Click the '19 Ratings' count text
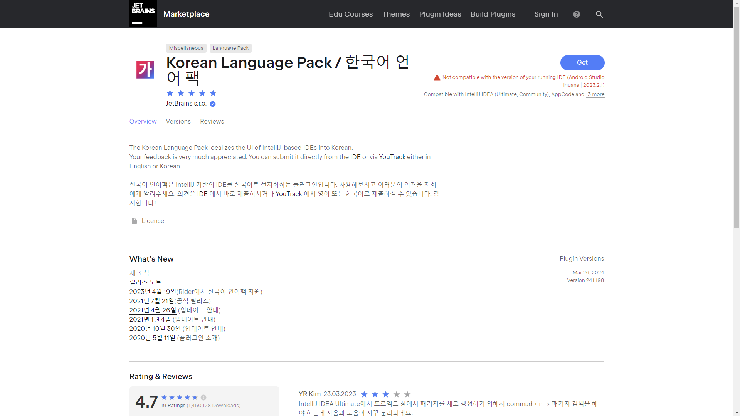Screen dimensions: 740x416 coord(173,406)
